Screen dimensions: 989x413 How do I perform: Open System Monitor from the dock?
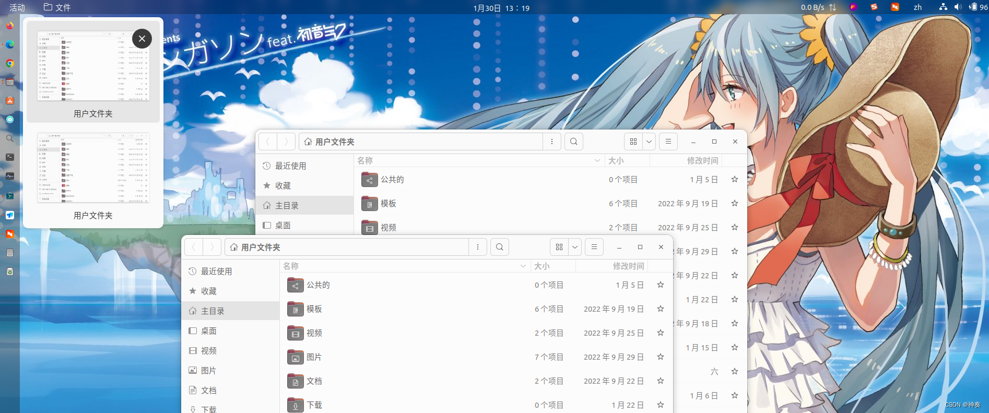click(10, 176)
